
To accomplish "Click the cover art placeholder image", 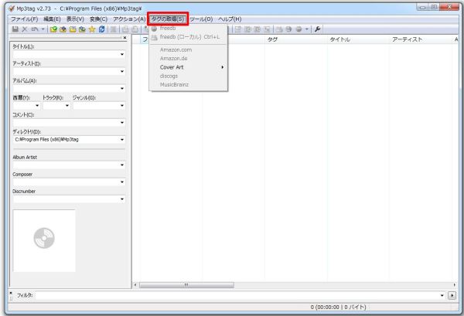I will point(44,240).
